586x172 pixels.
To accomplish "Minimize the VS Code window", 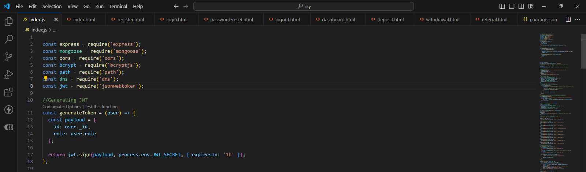I will [544, 6].
